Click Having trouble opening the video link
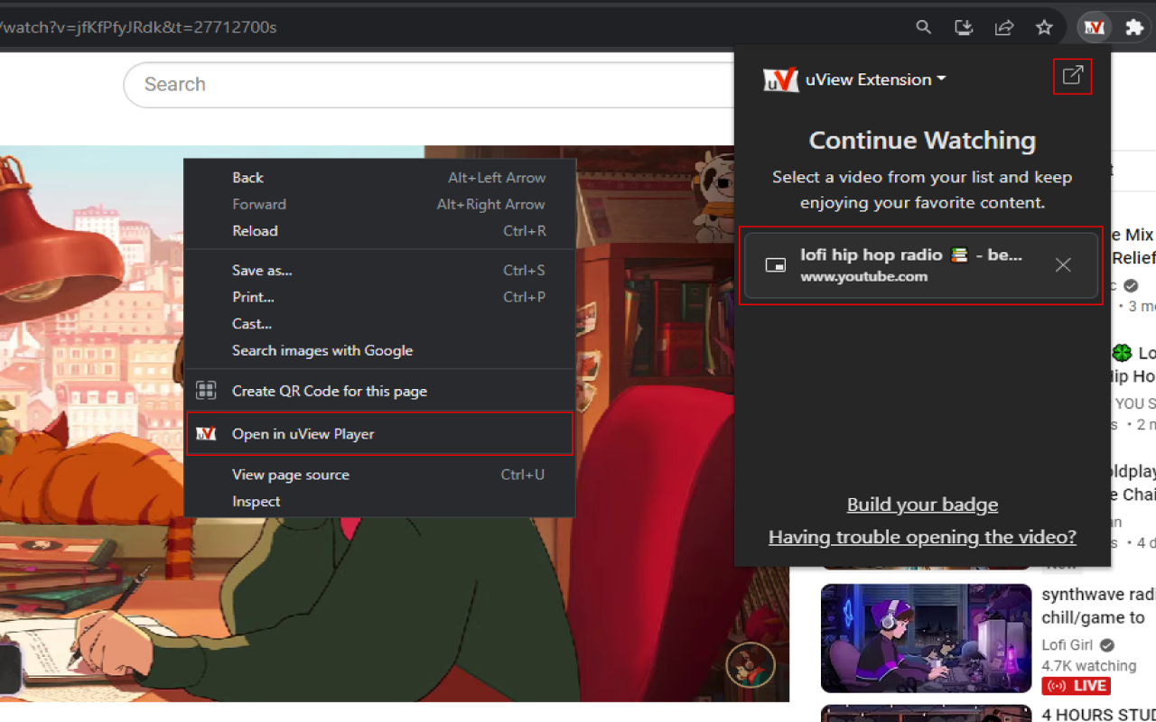 point(922,536)
